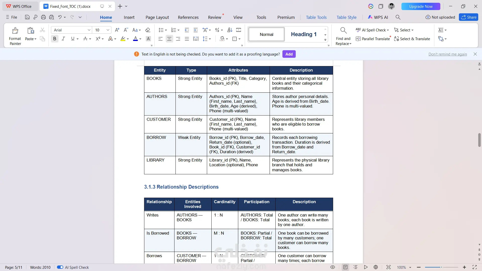
Task: Expand the bullet list dropdown
Action: coord(166,30)
